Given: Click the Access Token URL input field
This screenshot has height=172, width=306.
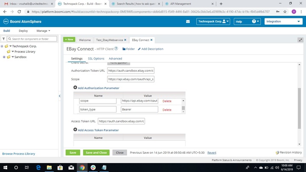Looking at the screenshot, I should [x=121, y=121].
